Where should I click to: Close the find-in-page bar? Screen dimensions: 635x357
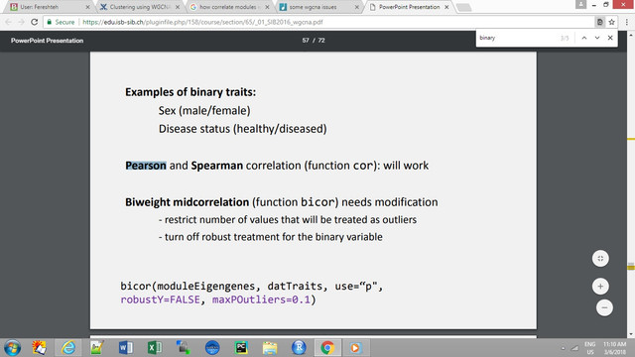coord(610,38)
